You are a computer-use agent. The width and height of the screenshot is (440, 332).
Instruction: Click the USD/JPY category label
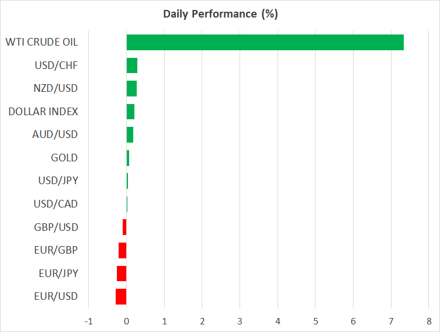point(57,181)
